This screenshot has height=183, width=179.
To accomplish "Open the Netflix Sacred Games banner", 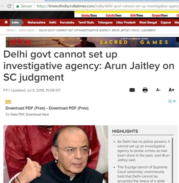I will coord(92,42).
